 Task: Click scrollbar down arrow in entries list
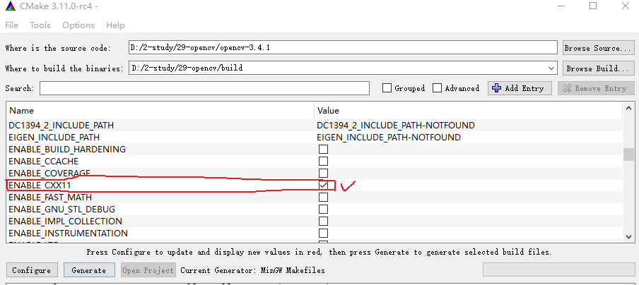(628, 236)
